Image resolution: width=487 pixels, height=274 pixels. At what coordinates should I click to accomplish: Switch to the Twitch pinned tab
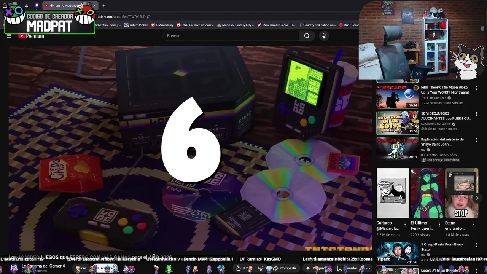tap(37, 6)
